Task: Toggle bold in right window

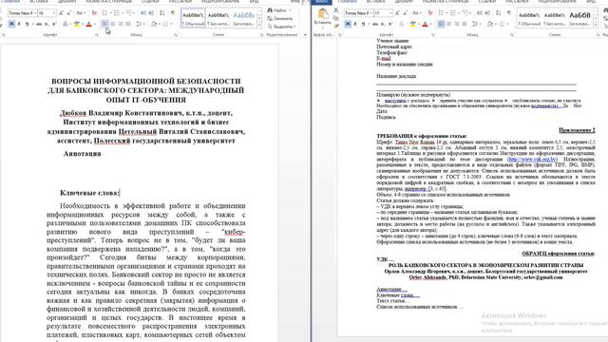Action: click(348, 24)
